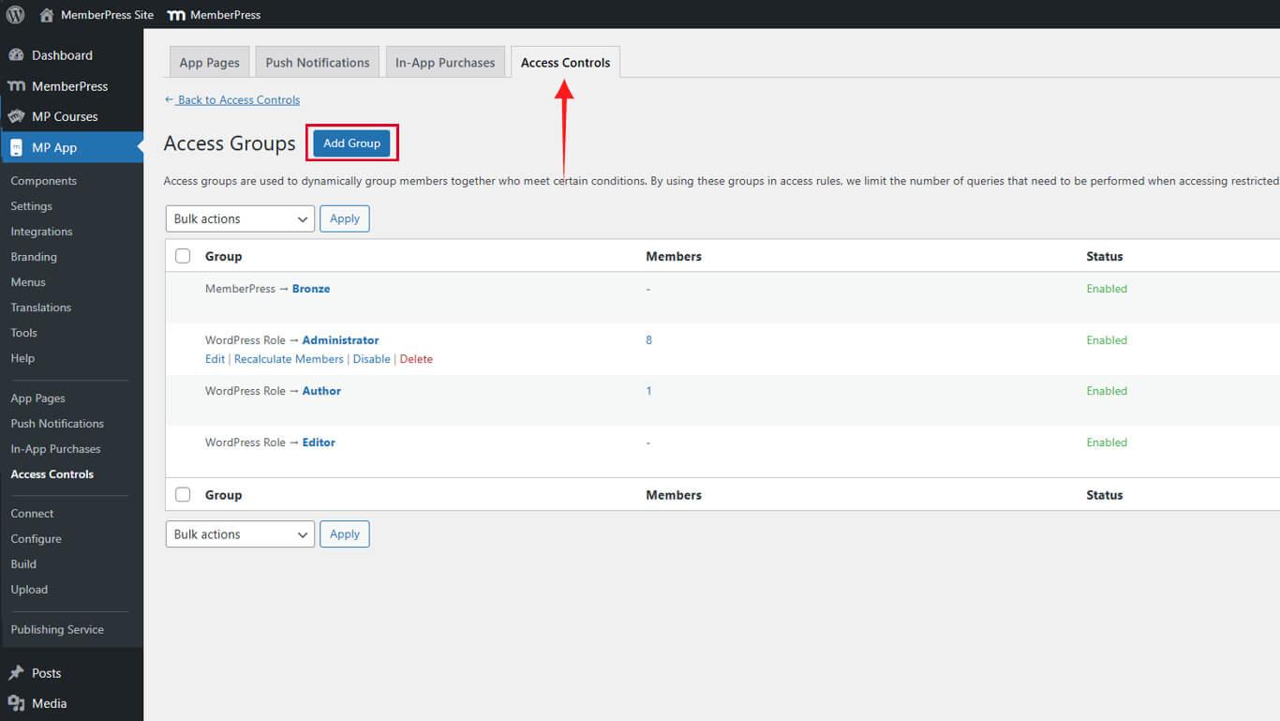Click the MemberPress logo in top bar
The height and width of the screenshot is (721, 1280).
pyautogui.click(x=175, y=15)
